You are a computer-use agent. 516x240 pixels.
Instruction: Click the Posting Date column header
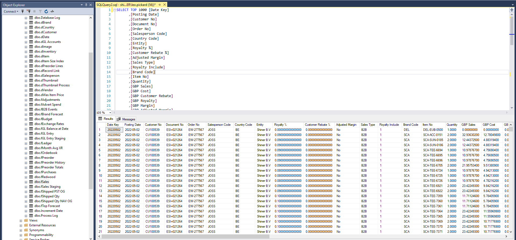[133, 125]
